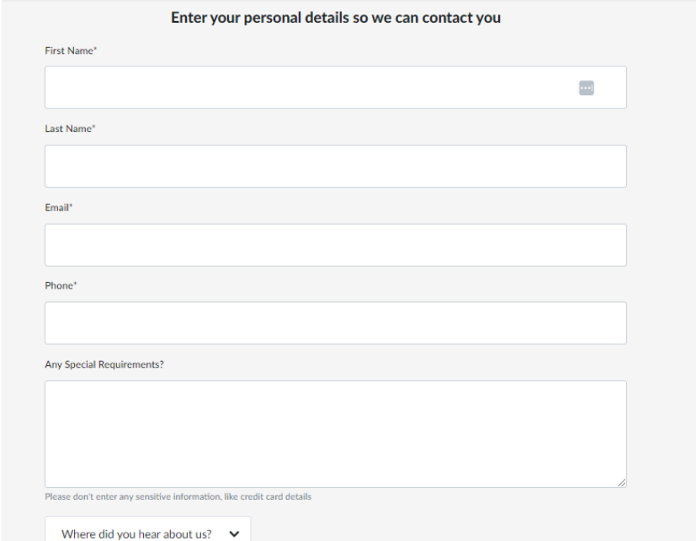Click the autofill icon in First Name field
Screen dimensions: 696x541
pos(587,88)
